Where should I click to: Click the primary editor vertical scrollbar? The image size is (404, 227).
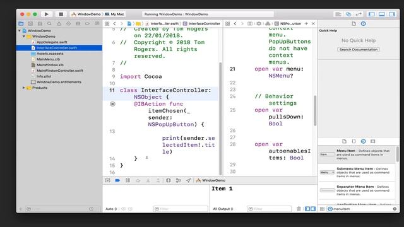220,119
